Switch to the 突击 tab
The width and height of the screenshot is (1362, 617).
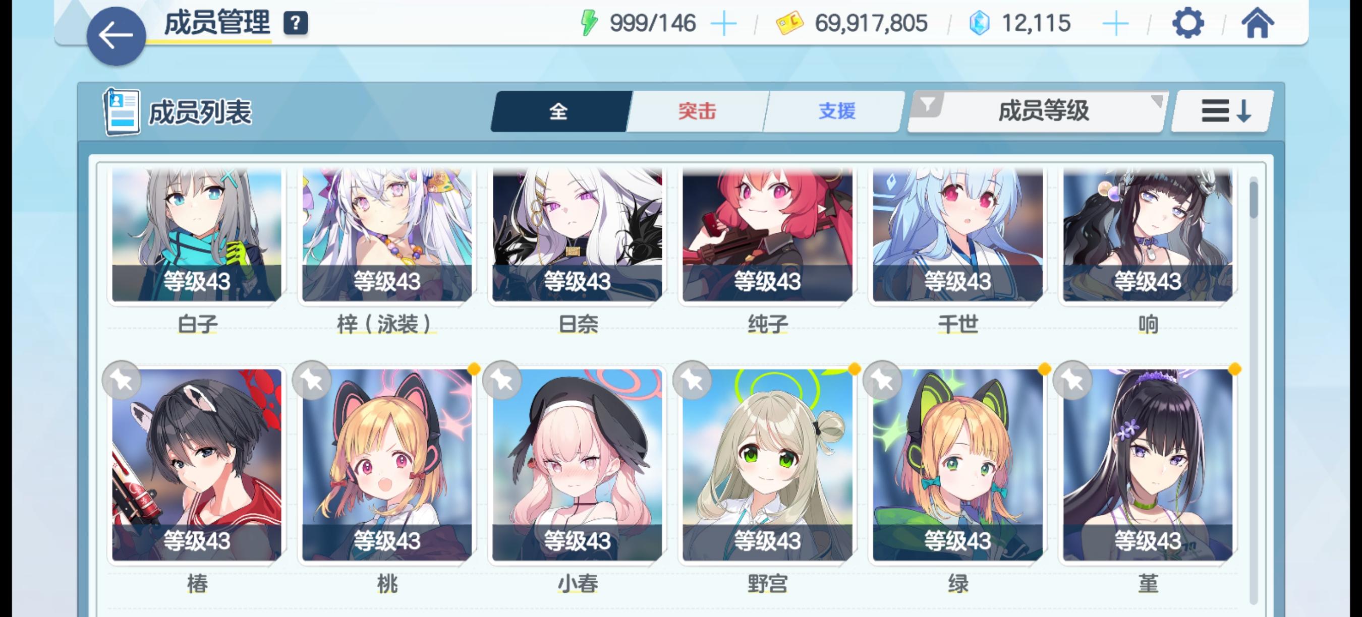coord(697,111)
